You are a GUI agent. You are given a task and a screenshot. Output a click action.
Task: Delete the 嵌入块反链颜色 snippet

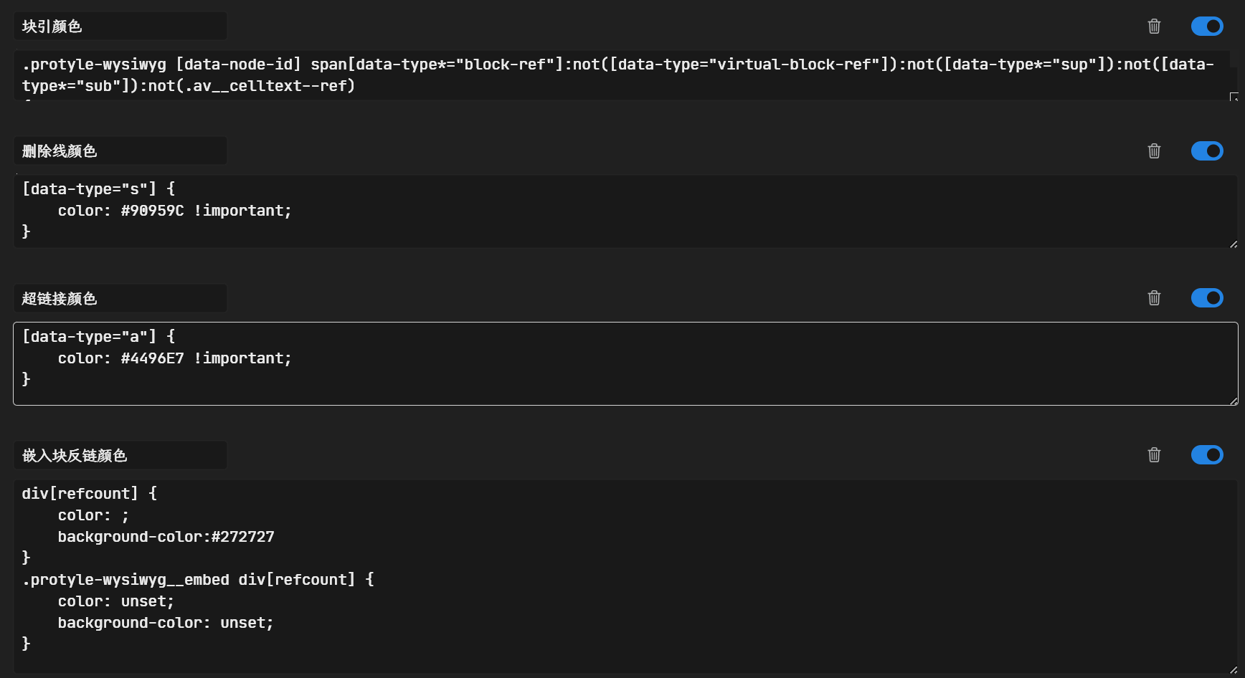coord(1154,455)
